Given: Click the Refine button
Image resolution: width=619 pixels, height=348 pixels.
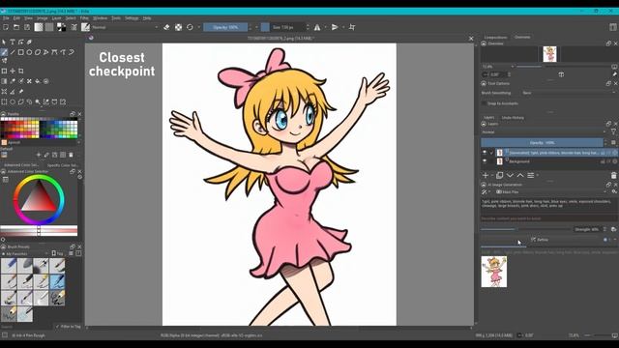Looking at the screenshot, I should tap(540, 240).
